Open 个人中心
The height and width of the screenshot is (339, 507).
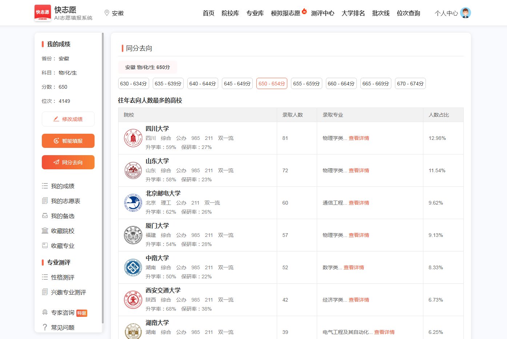coord(446,13)
